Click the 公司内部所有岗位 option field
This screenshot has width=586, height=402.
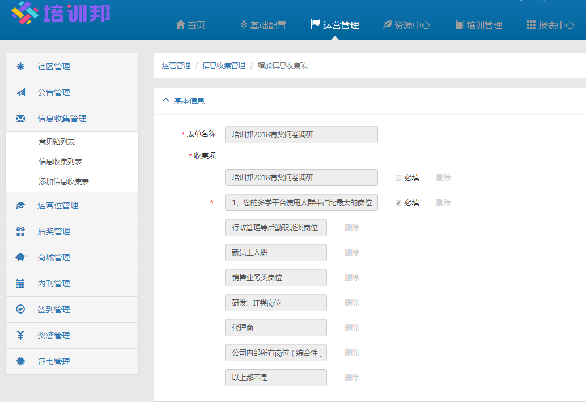pyautogui.click(x=276, y=353)
